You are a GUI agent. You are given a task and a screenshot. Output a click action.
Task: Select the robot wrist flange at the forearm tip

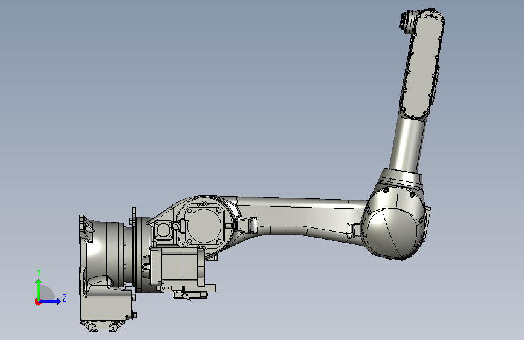coord(406,21)
